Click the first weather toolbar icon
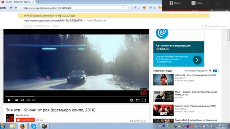230x129 pixels. tap(135, 8)
